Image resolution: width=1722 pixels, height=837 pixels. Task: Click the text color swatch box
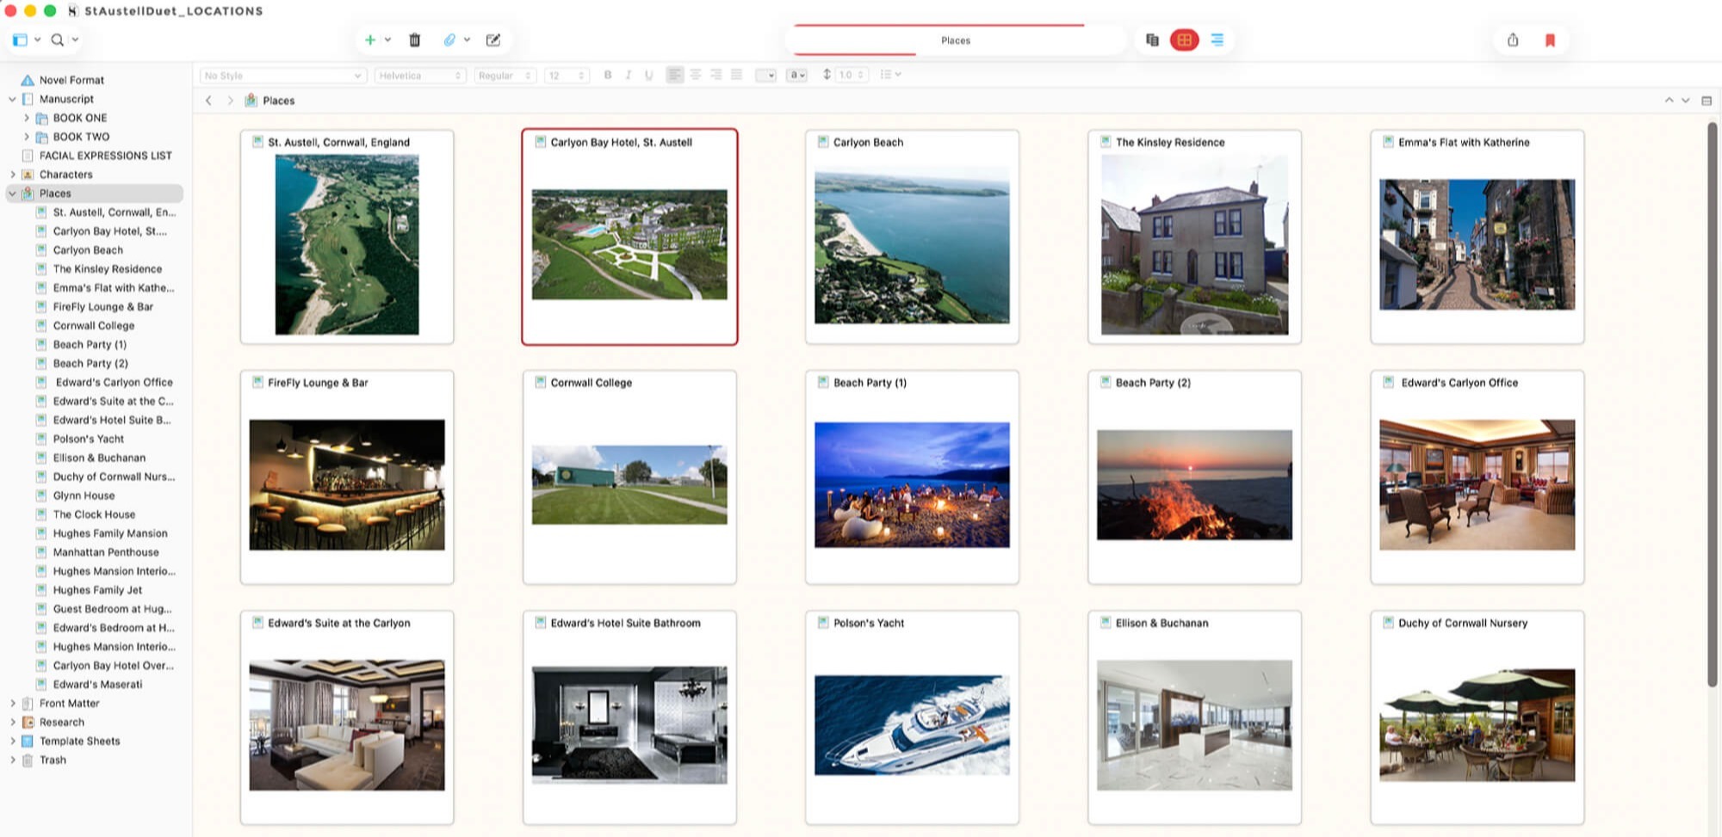pyautogui.click(x=765, y=76)
